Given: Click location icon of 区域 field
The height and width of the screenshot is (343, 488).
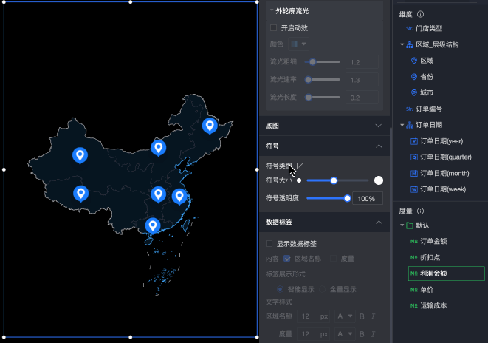Looking at the screenshot, I should (414, 61).
